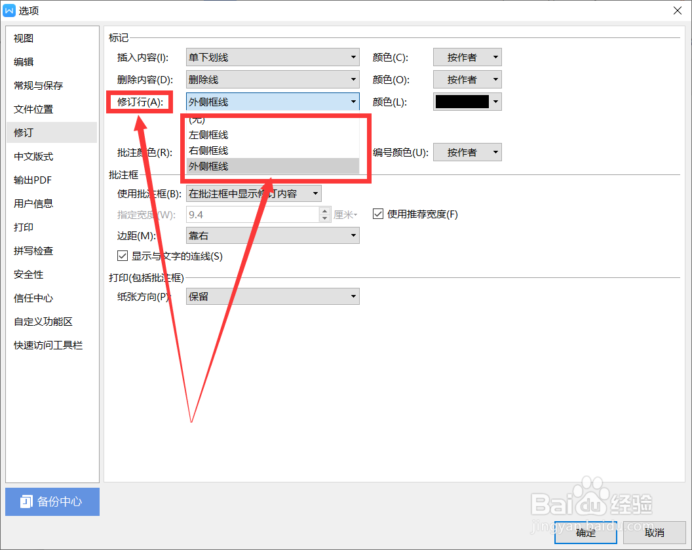Open the 备份中心 (Backup Center)
Image resolution: width=692 pixels, height=550 pixels.
tap(52, 501)
